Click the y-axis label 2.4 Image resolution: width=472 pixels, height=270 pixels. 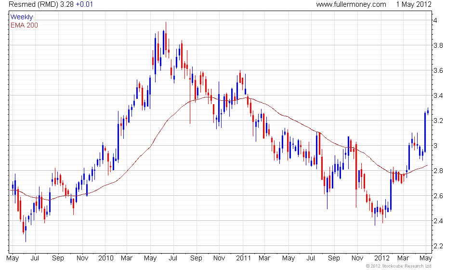pos(438,221)
